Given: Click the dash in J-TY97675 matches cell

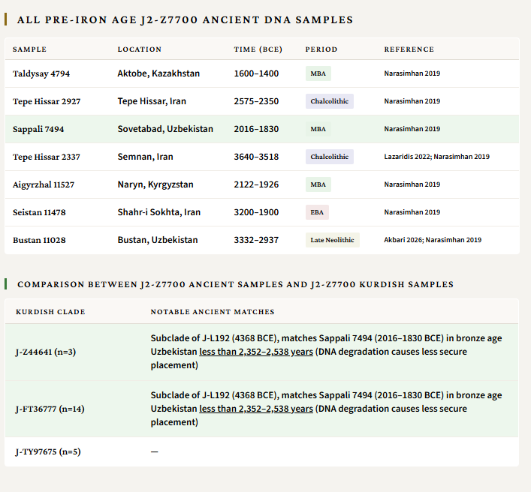Looking at the screenshot, I should pos(155,451).
